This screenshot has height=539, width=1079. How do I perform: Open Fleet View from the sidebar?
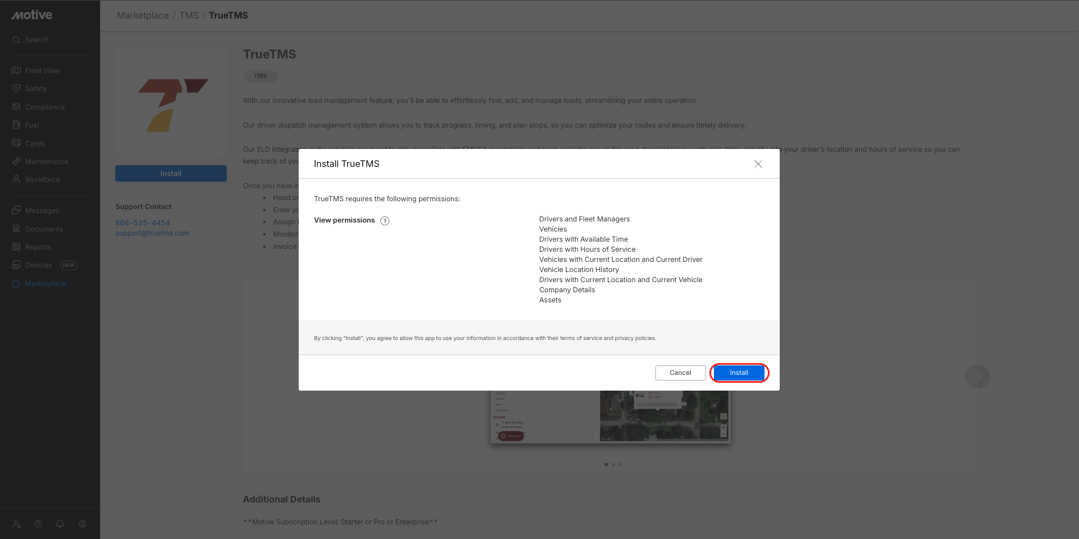pos(36,71)
